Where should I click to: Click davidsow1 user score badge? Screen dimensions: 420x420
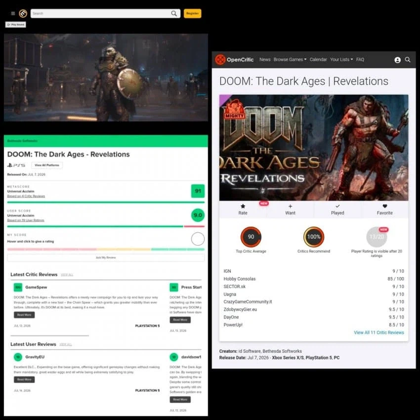tap(174, 357)
